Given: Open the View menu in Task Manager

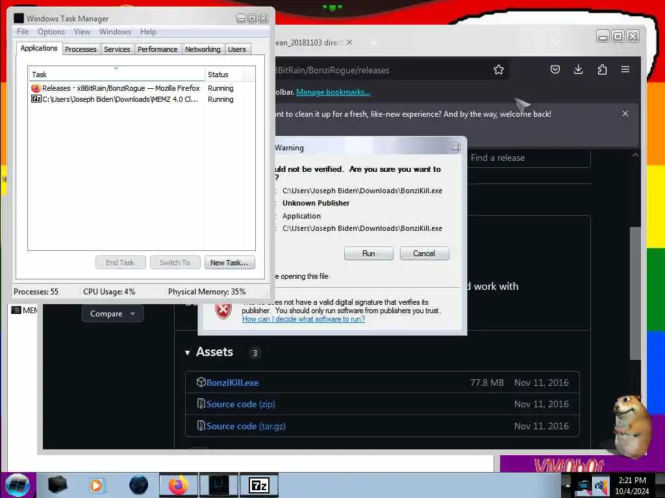Looking at the screenshot, I should click(82, 32).
